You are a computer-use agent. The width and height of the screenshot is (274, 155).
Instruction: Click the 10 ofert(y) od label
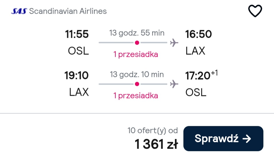coord(153,131)
